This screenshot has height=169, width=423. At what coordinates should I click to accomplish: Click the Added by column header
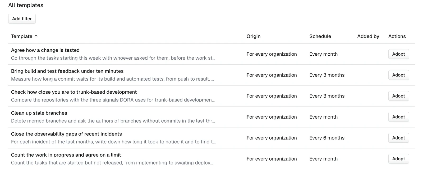coord(368,36)
